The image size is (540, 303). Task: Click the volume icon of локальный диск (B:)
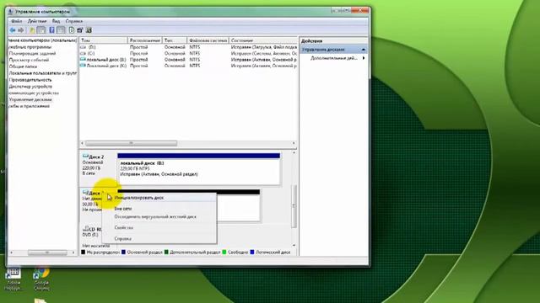(x=83, y=60)
